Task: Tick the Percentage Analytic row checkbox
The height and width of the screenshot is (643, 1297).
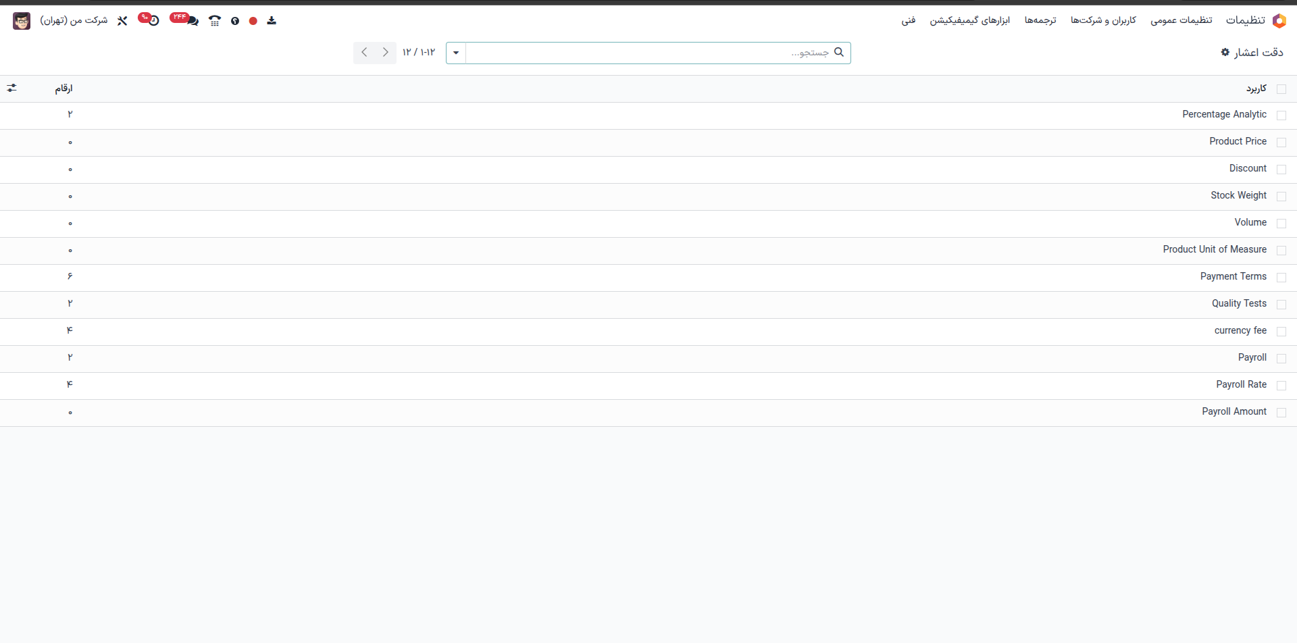Action: 1281,115
